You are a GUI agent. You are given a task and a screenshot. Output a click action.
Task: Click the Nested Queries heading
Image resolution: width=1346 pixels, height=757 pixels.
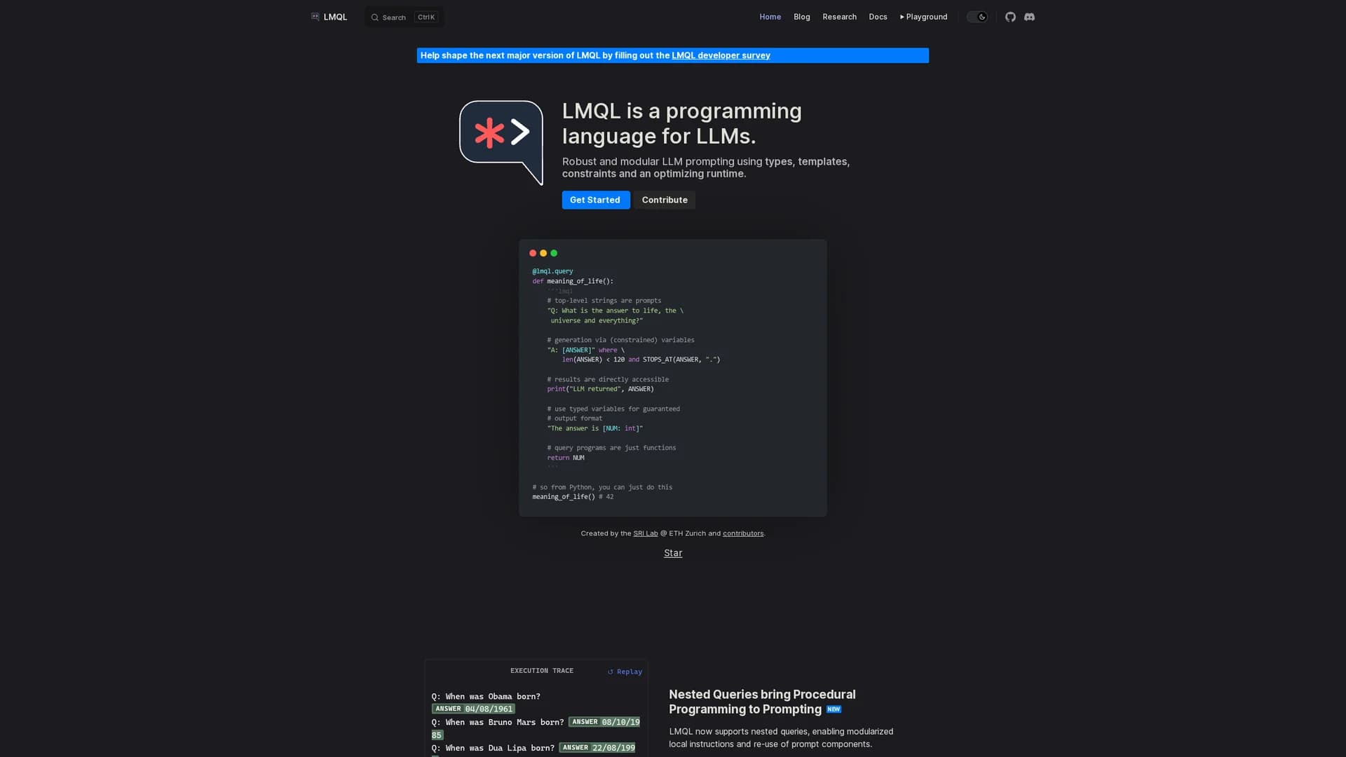[762, 702]
